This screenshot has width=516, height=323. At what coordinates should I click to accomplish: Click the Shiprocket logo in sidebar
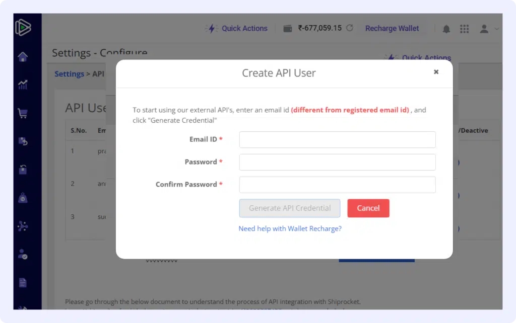23,28
